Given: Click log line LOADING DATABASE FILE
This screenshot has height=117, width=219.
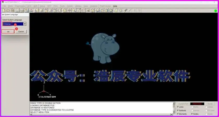Looking at the screenshot, I should [42, 106].
